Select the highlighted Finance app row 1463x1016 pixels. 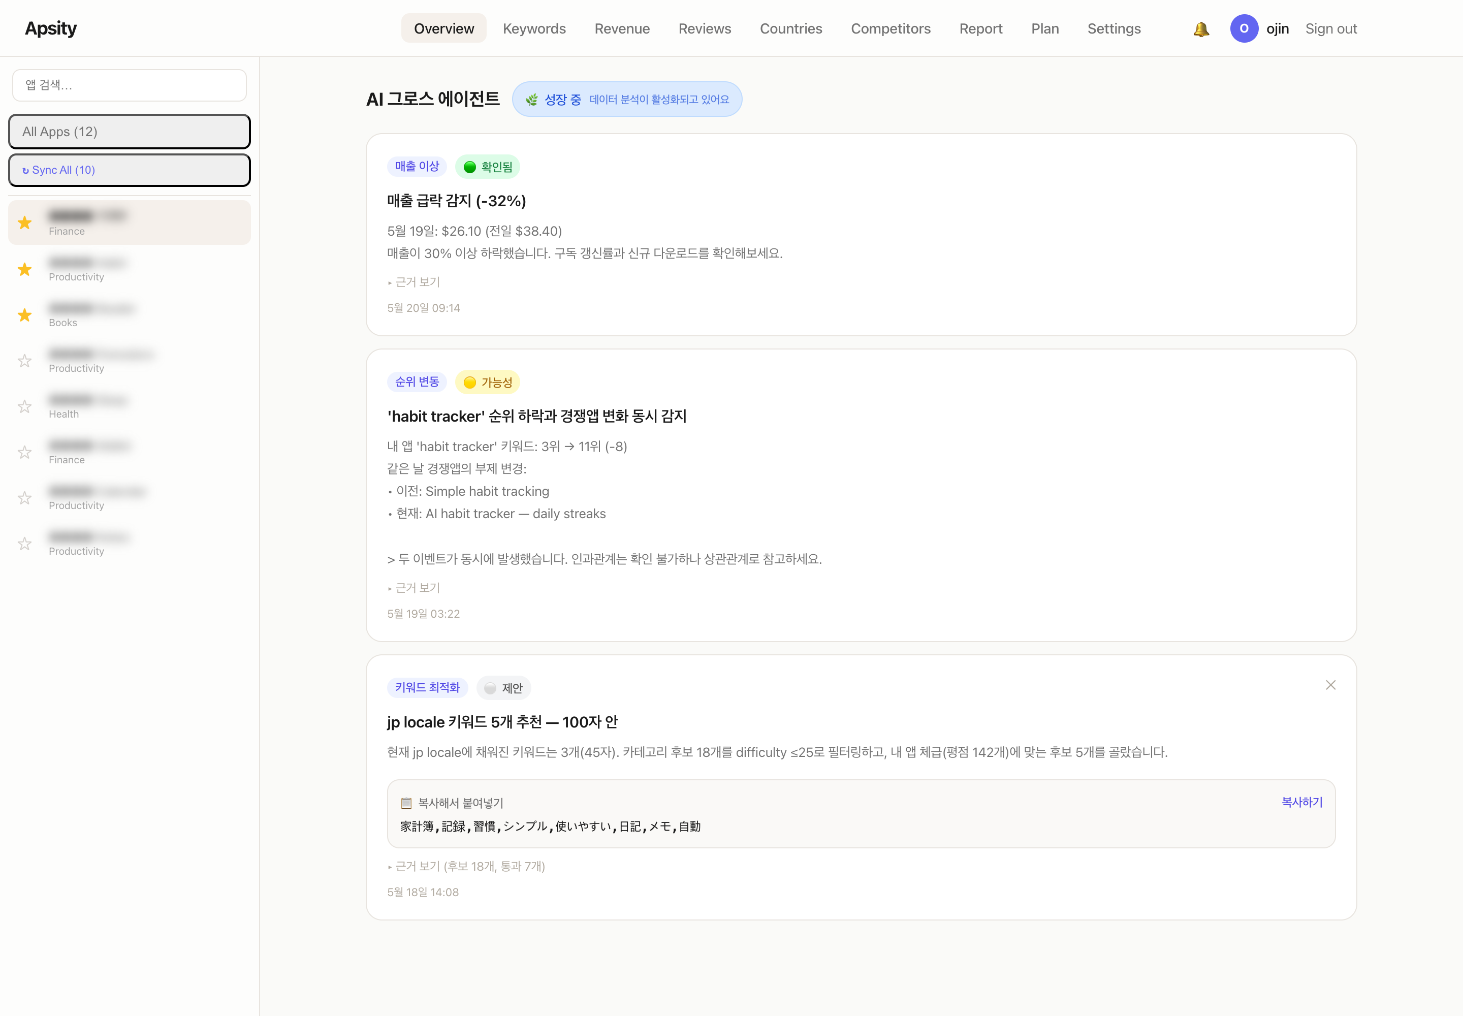[x=129, y=223]
